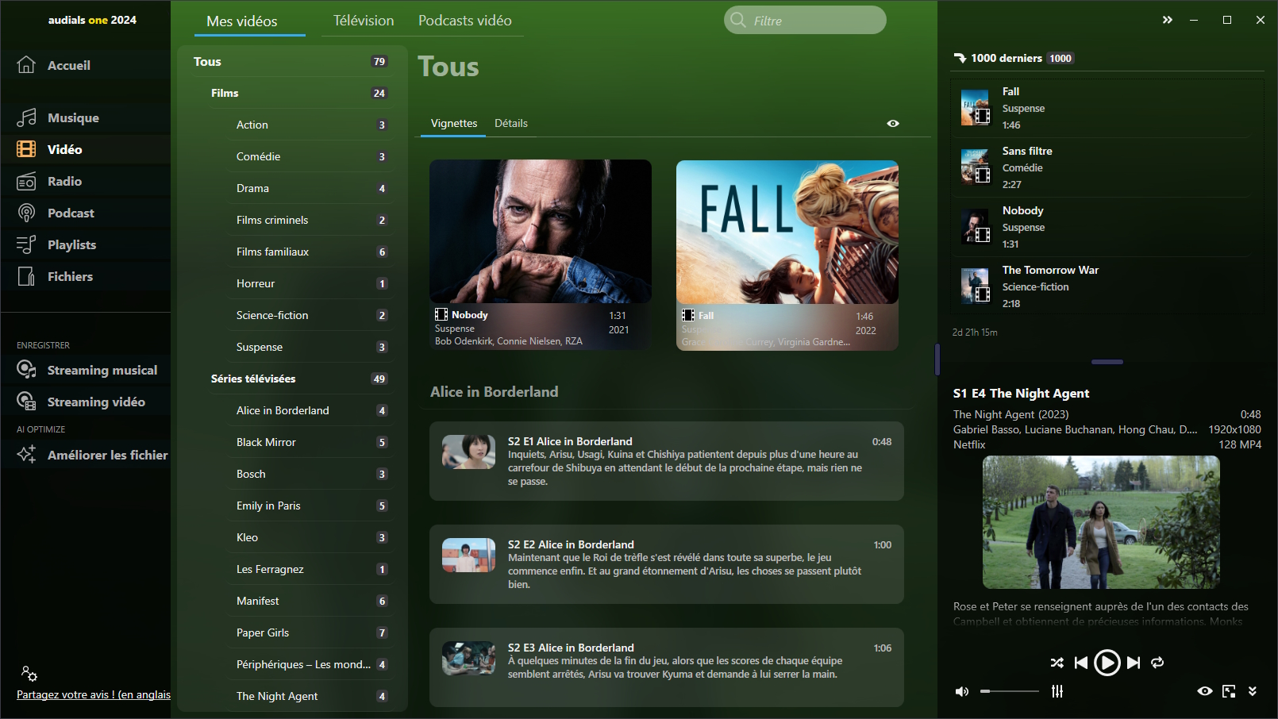Select Comédie genre
The width and height of the screenshot is (1278, 719).
pos(311,156)
